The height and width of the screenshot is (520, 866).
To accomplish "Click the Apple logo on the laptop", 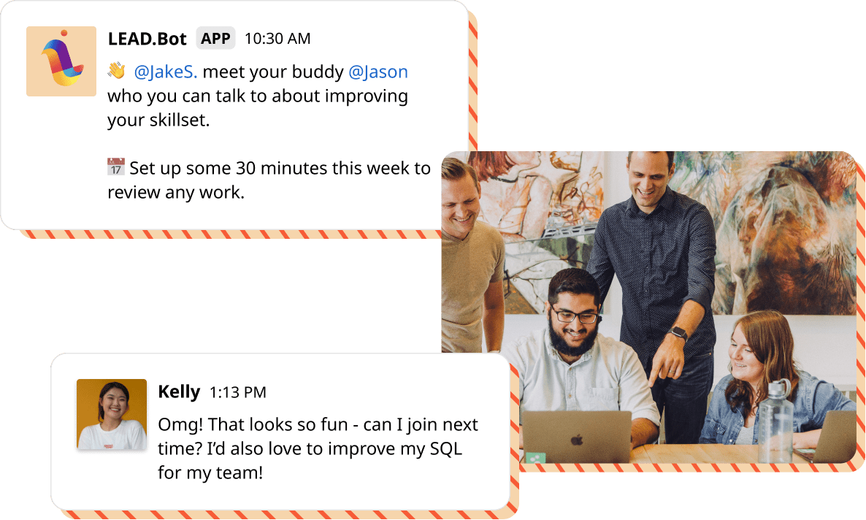I will pos(577,440).
